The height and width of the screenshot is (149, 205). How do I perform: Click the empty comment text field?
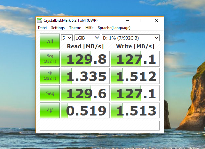click(x=99, y=125)
